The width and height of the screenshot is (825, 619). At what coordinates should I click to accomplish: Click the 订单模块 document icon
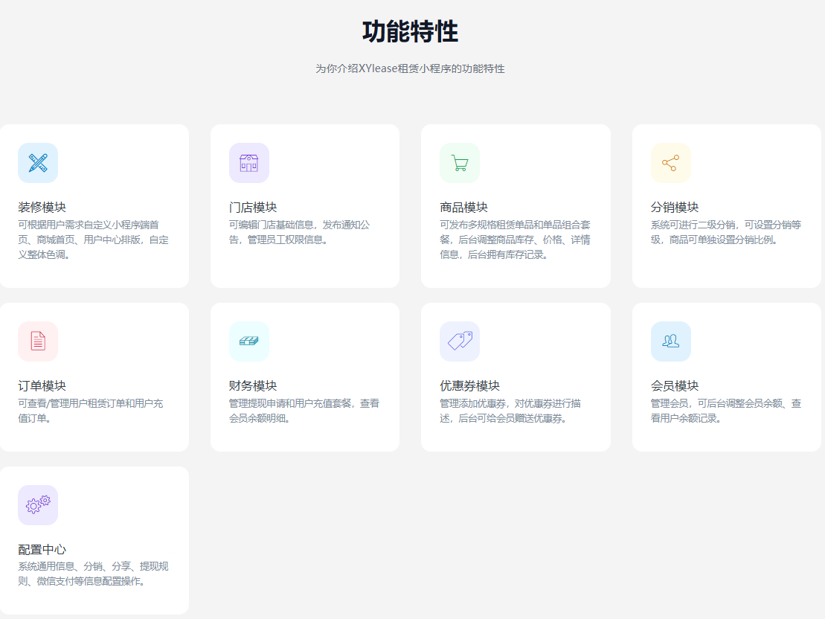click(38, 341)
